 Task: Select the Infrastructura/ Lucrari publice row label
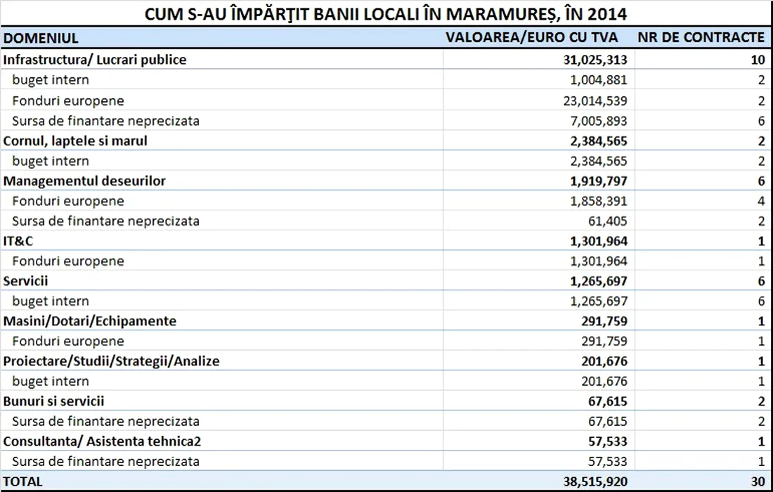pos(95,60)
